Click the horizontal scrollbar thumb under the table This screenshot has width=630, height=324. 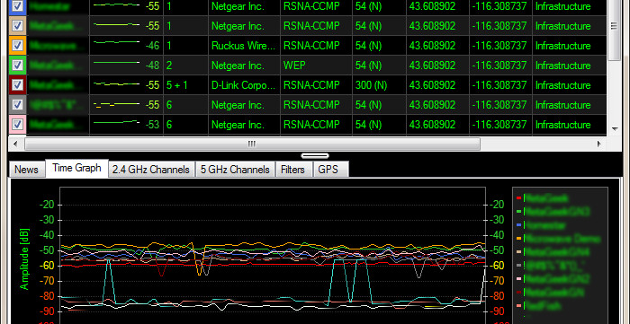tap(252, 144)
